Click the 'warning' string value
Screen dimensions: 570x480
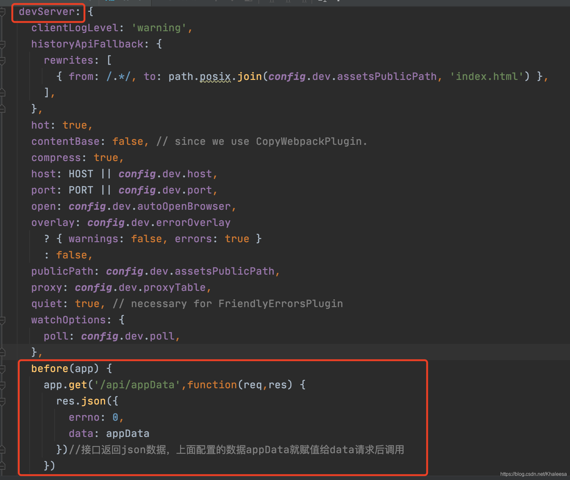click(159, 28)
